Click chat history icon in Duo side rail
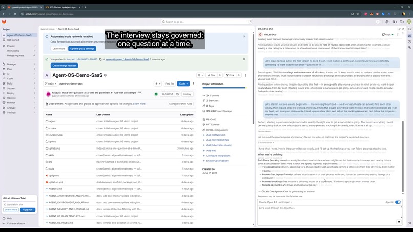This screenshot has height=232, width=413. pos(410,41)
